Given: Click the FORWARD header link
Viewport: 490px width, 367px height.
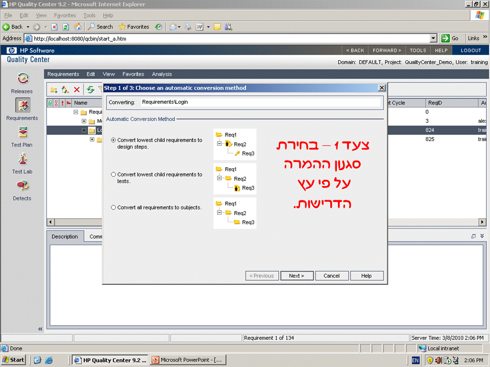Looking at the screenshot, I should [x=386, y=50].
